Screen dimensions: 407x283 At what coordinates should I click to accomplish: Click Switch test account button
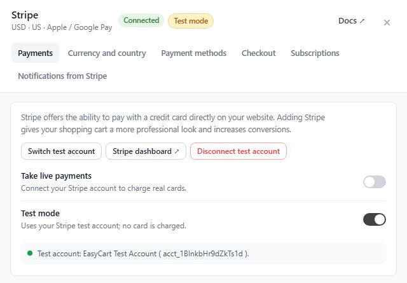pos(61,151)
